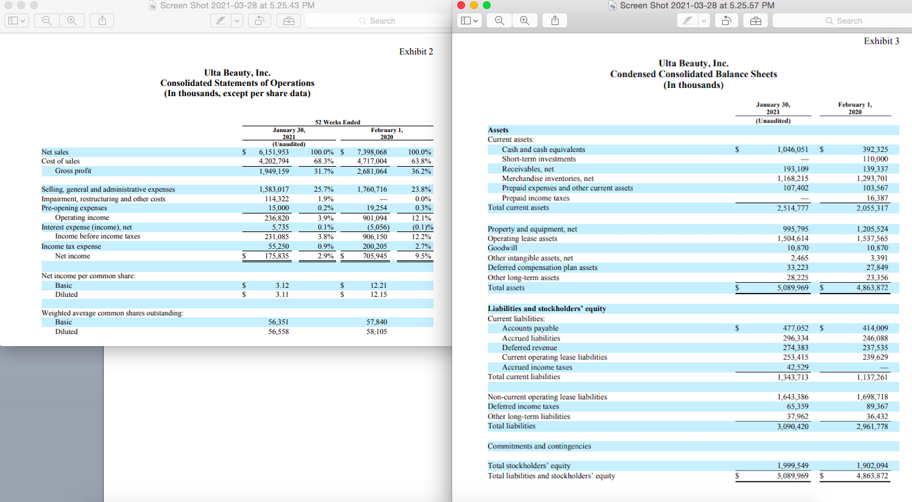Click the net sales value 6,151,953
The height and width of the screenshot is (502, 912).
click(x=274, y=152)
